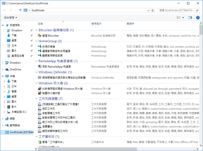Collapse the HomeGroup (3) group
The width and height of the screenshot is (203, 151).
click(37, 41)
